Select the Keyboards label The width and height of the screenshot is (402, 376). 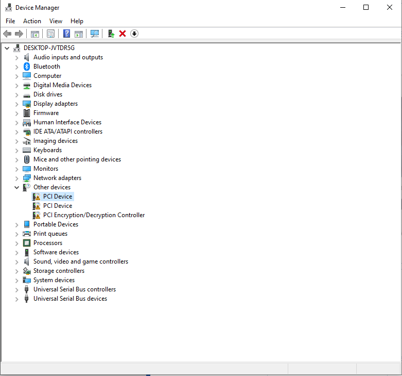coord(48,150)
